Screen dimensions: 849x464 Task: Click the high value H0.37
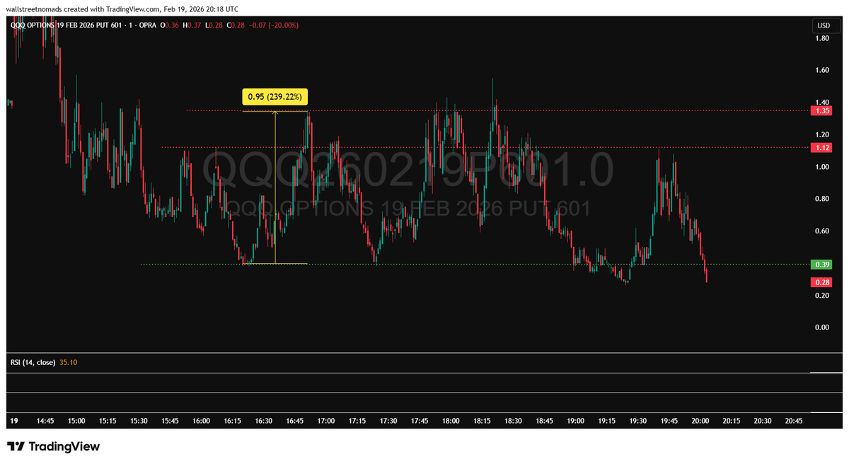pos(192,25)
